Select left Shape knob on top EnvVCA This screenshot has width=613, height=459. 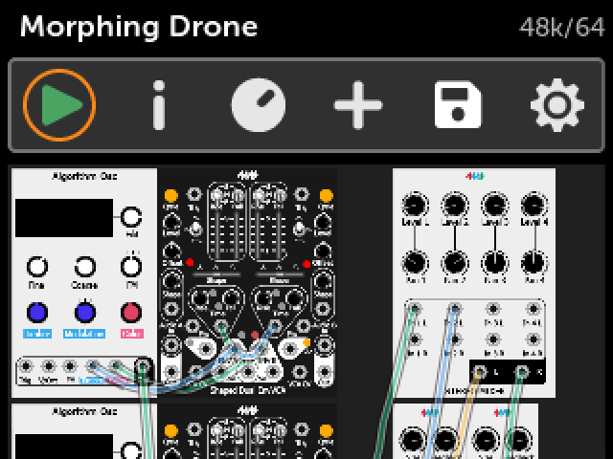click(x=171, y=281)
